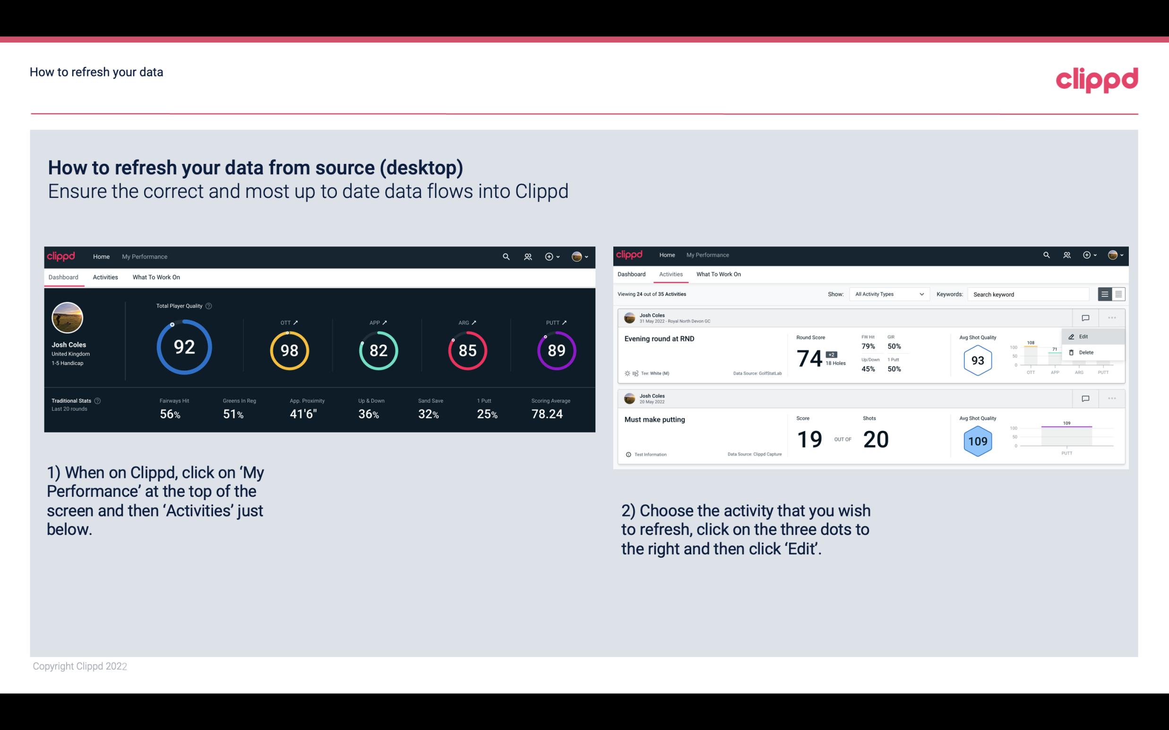The height and width of the screenshot is (730, 1169).
Task: Switch to the What To Work On tab
Action: [x=156, y=277]
